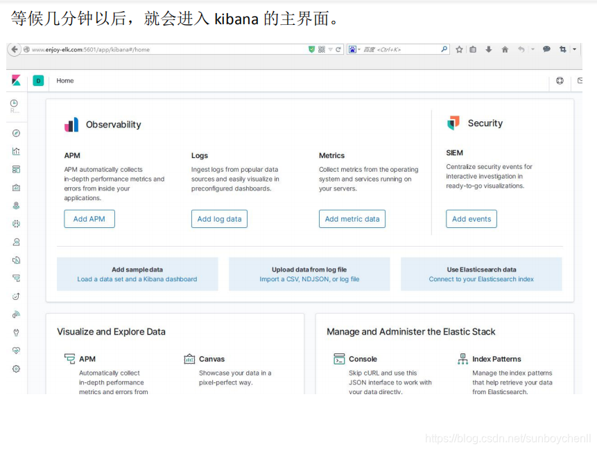Click the SIEM section title
Image resolution: width=597 pixels, height=451 pixels.
[455, 153]
